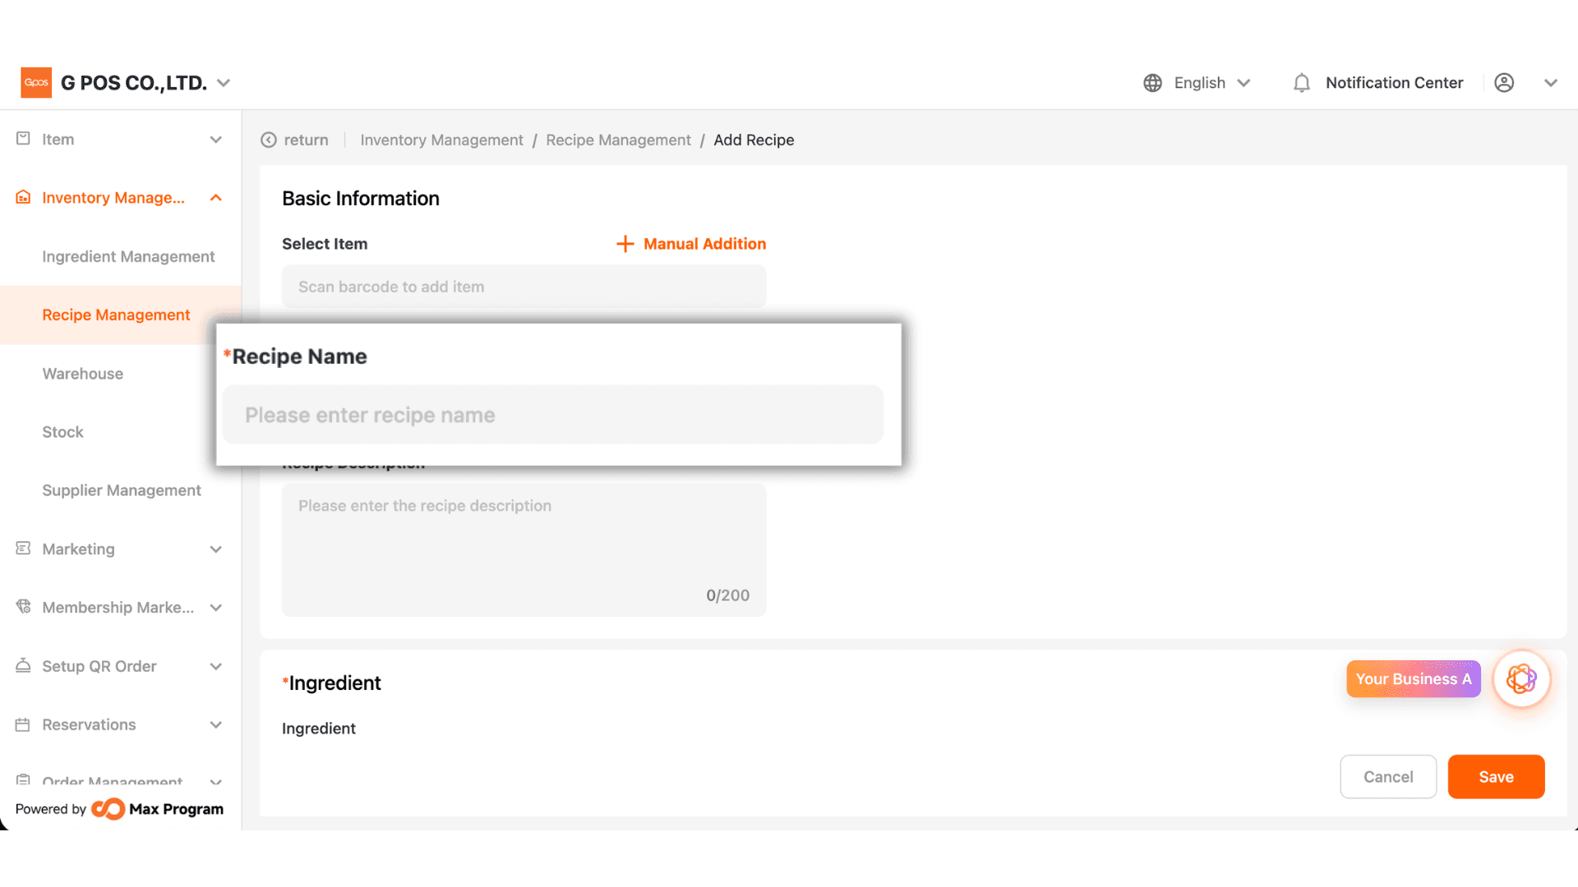
Task: Open the account menu chevron
Action: [1551, 83]
